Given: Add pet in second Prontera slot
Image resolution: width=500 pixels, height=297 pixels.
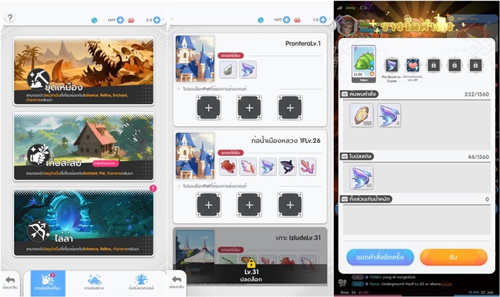Looking at the screenshot, I should [249, 108].
